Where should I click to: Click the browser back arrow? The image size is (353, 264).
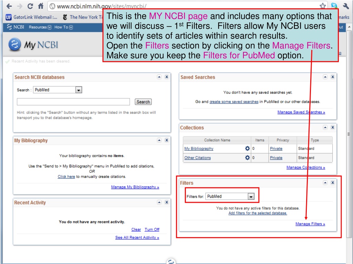tap(9, 6)
